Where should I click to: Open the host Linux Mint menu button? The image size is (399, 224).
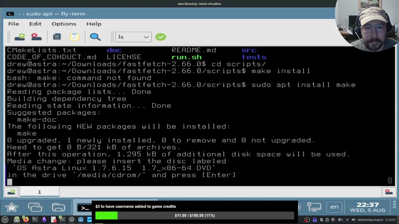(x=5, y=220)
